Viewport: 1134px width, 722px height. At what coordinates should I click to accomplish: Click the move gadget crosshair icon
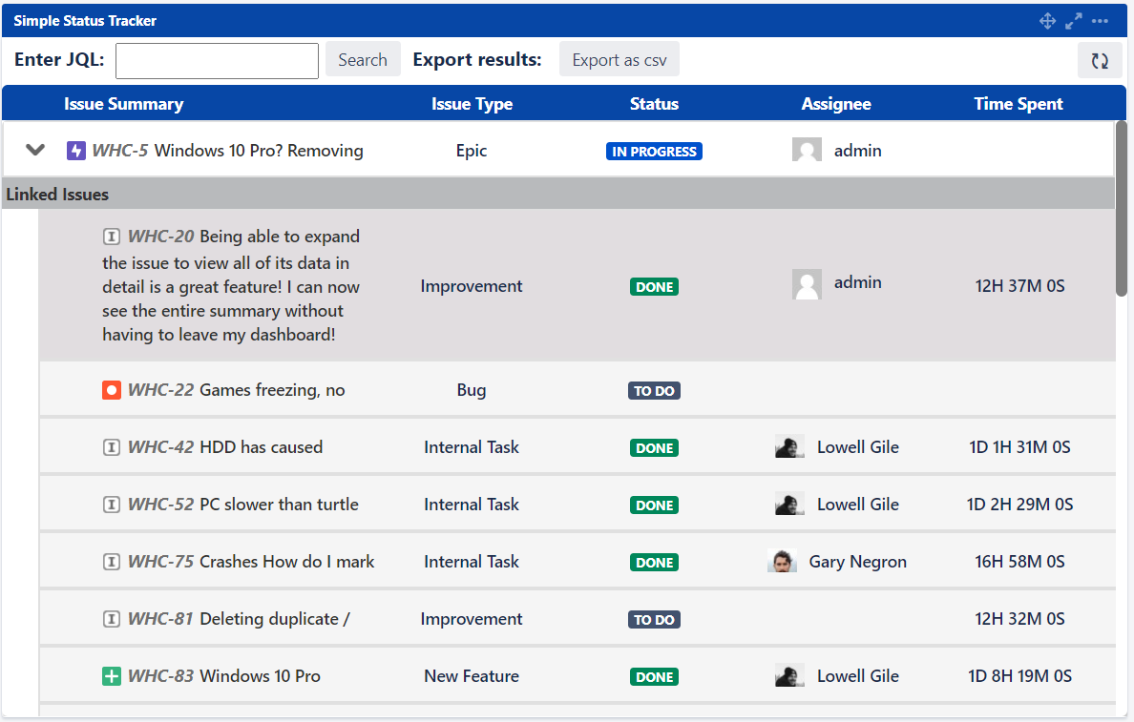click(1047, 21)
